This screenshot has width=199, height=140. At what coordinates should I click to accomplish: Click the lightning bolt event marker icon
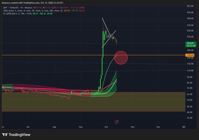pos(117,122)
